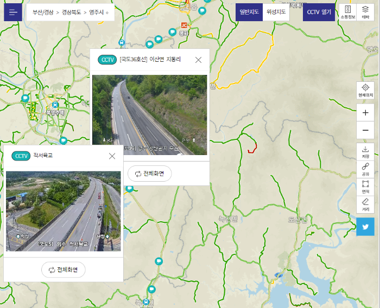Open 전체화면 for 이산면 지동리 CCTV

[x=149, y=174]
